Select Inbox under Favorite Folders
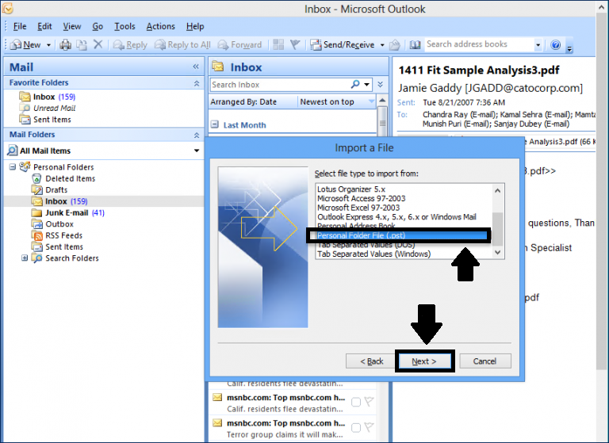 click(47, 97)
